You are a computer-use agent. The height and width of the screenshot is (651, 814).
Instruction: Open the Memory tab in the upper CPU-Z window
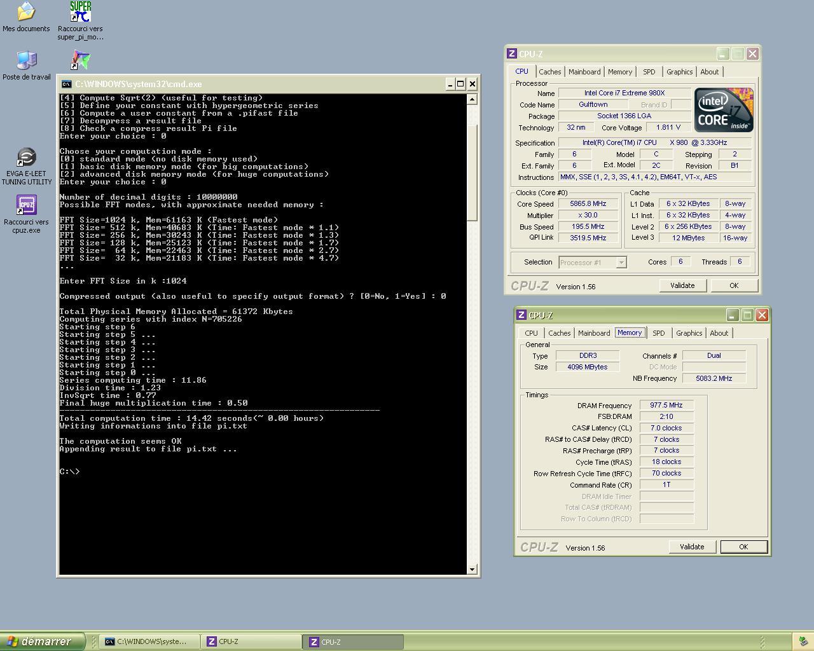(620, 72)
